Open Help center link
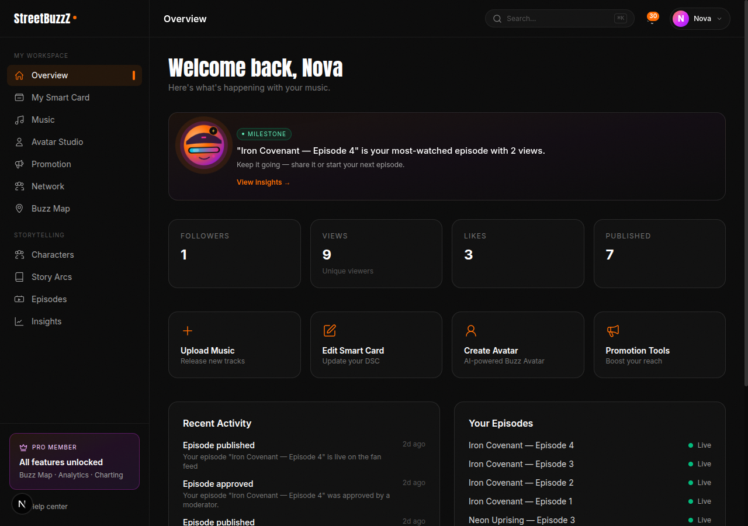The width and height of the screenshot is (748, 526). pyautogui.click(x=50, y=507)
